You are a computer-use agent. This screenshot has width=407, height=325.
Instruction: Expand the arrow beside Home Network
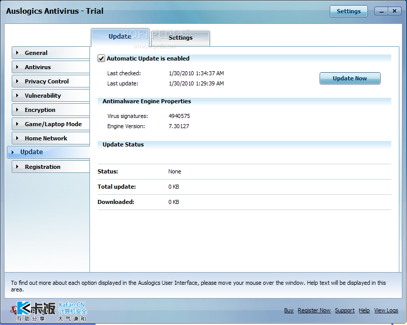tap(17, 138)
